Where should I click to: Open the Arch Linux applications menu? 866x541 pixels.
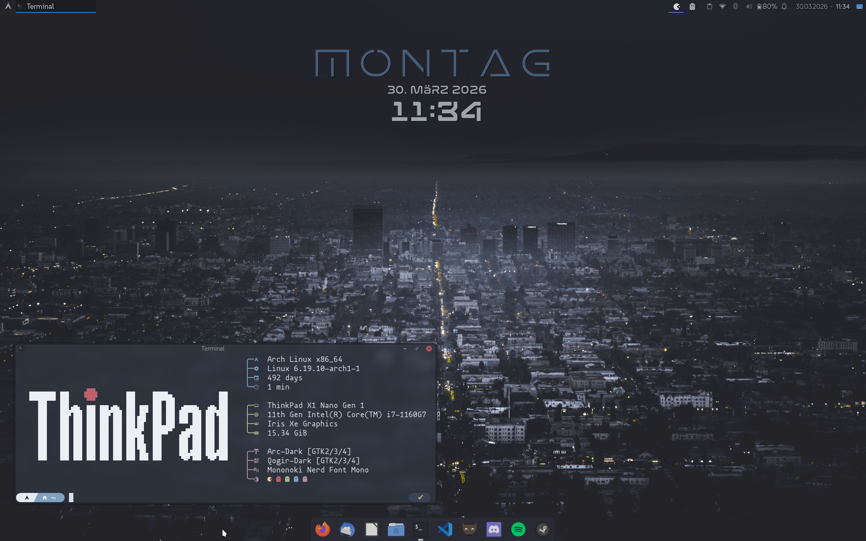8,6
